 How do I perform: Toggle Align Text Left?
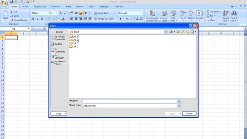click(x=72, y=19)
